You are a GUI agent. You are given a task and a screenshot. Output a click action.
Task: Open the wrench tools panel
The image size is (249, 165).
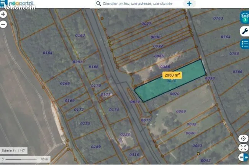(x=245, y=31)
